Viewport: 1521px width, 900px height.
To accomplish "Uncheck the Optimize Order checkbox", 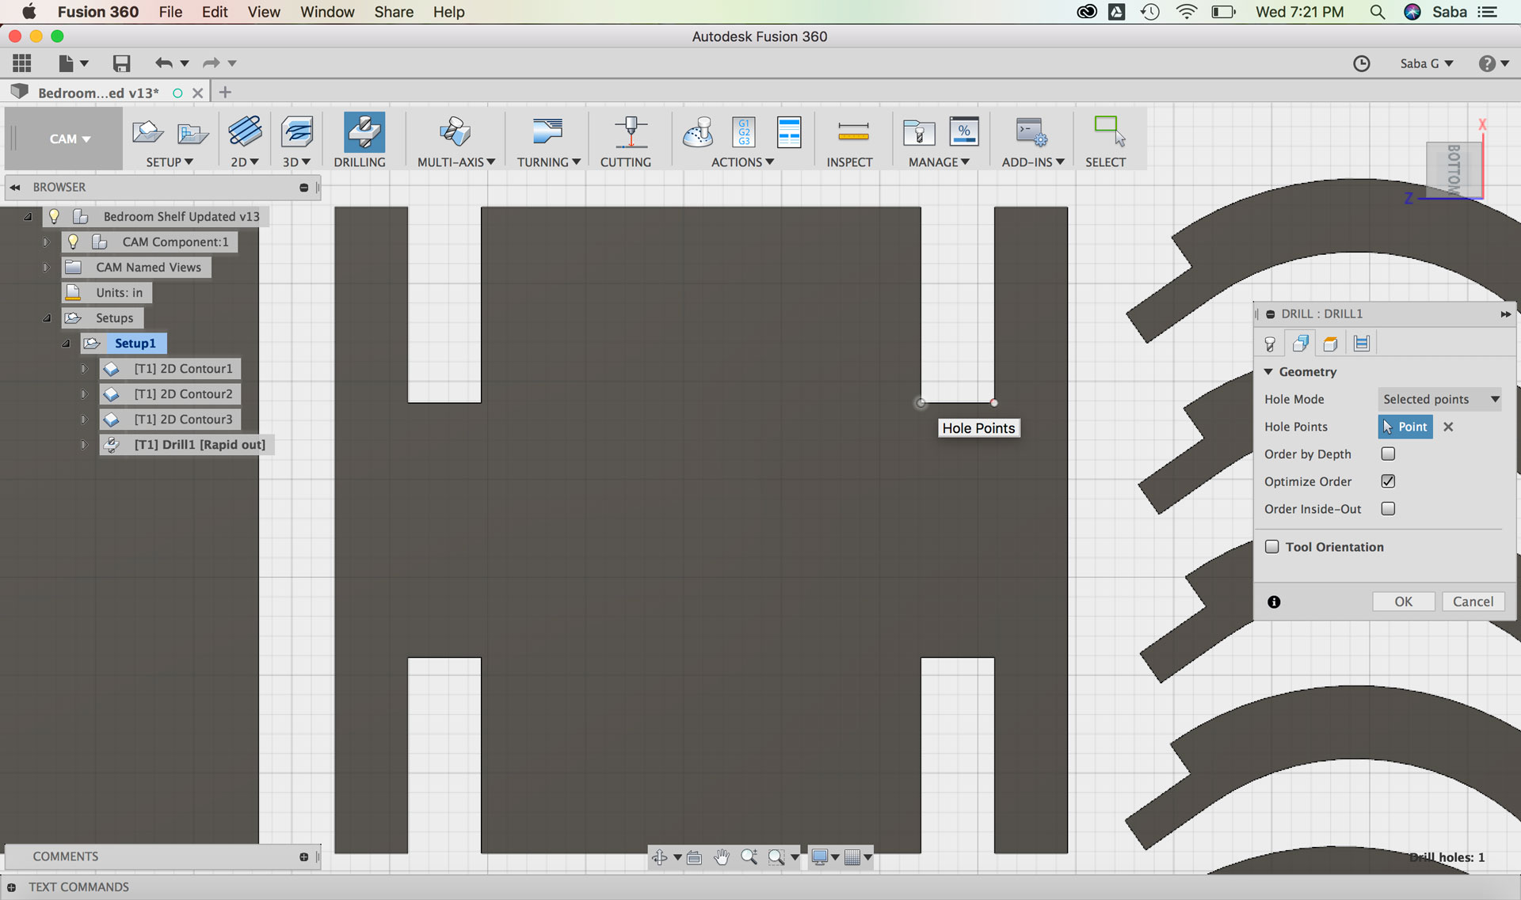I will coord(1388,481).
